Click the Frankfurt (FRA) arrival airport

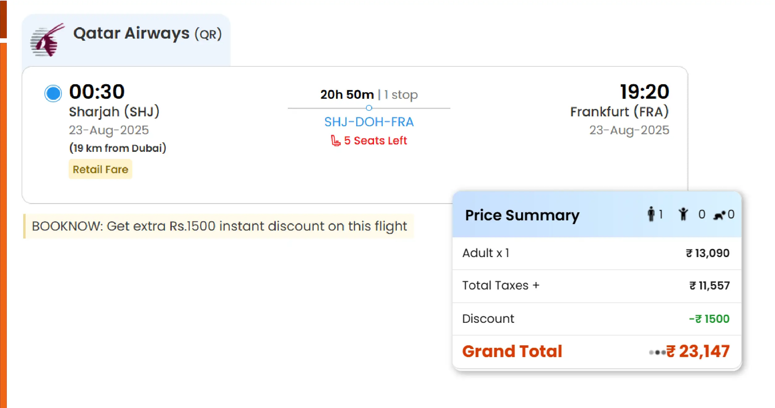pos(619,112)
